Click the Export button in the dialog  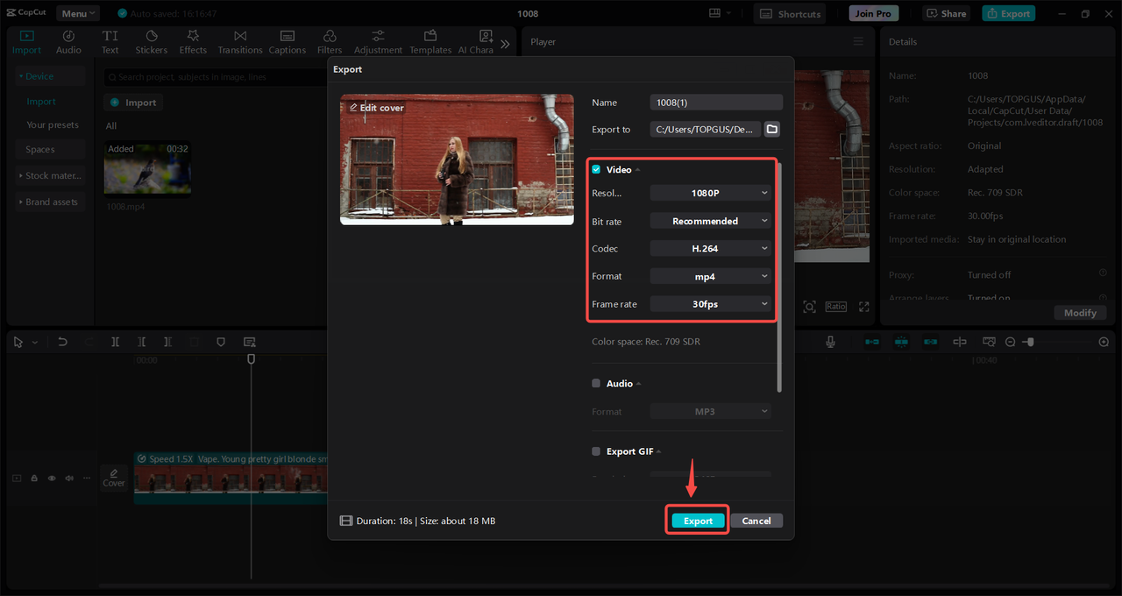(698, 521)
